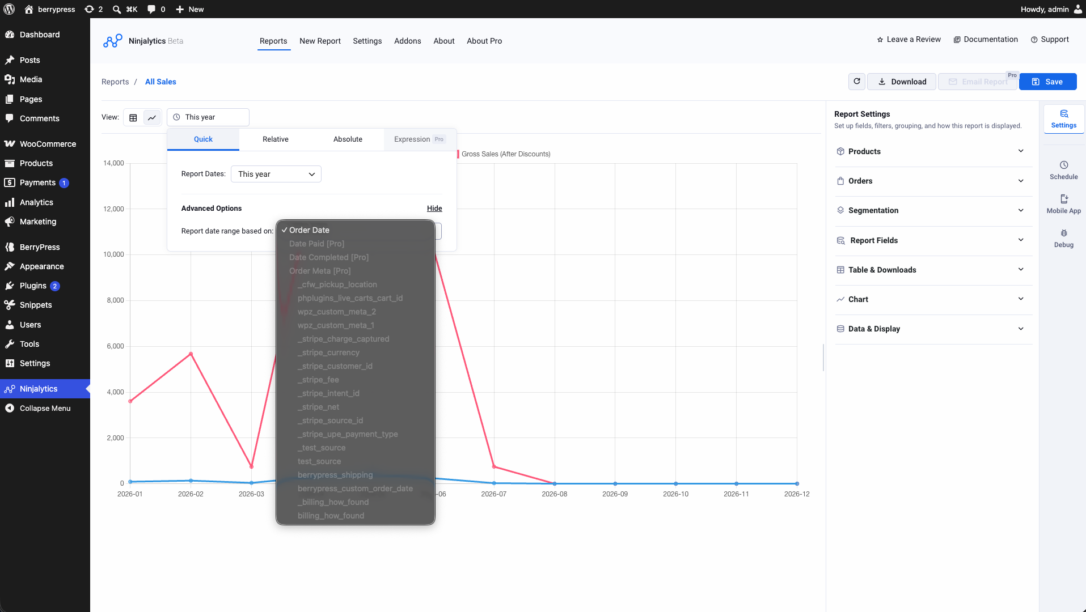Open the Support link
The height and width of the screenshot is (612, 1086).
(x=1050, y=39)
